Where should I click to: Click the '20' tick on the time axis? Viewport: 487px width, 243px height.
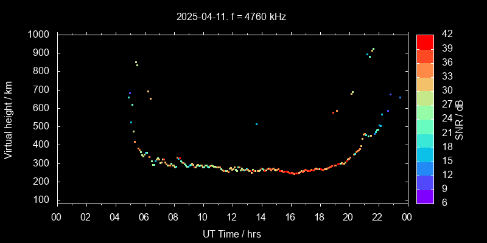[x=348, y=217]
